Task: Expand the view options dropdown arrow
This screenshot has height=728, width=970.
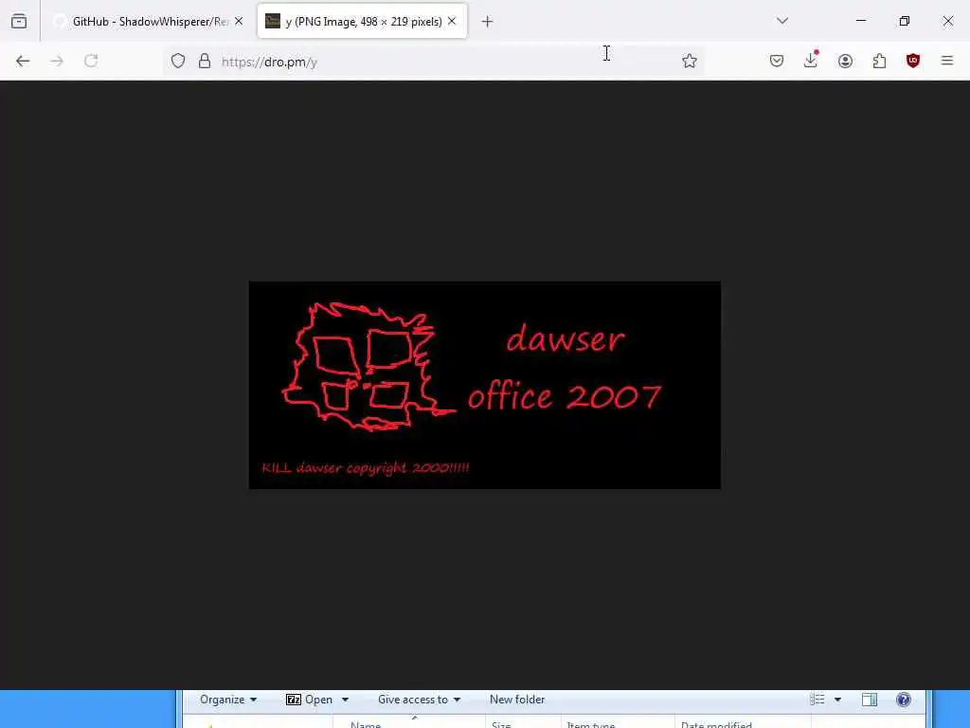Action: [x=837, y=700]
